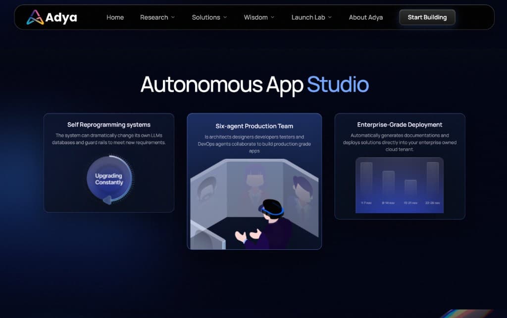Click the Adya wordmark in navbar

click(61, 17)
